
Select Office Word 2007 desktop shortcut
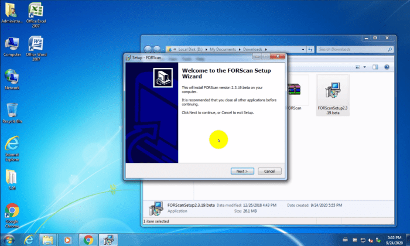pos(36,49)
